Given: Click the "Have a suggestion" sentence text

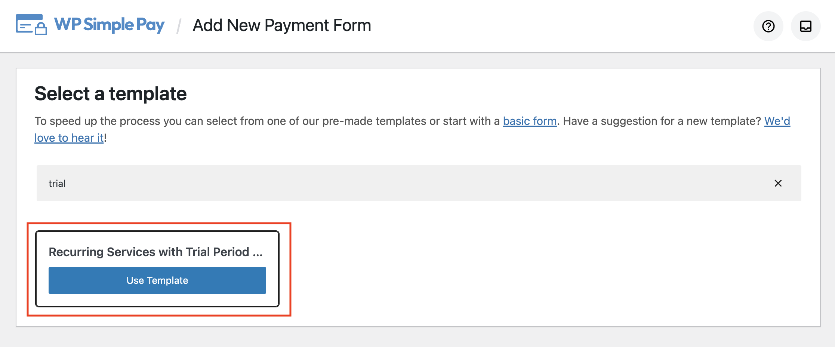Looking at the screenshot, I should [662, 121].
